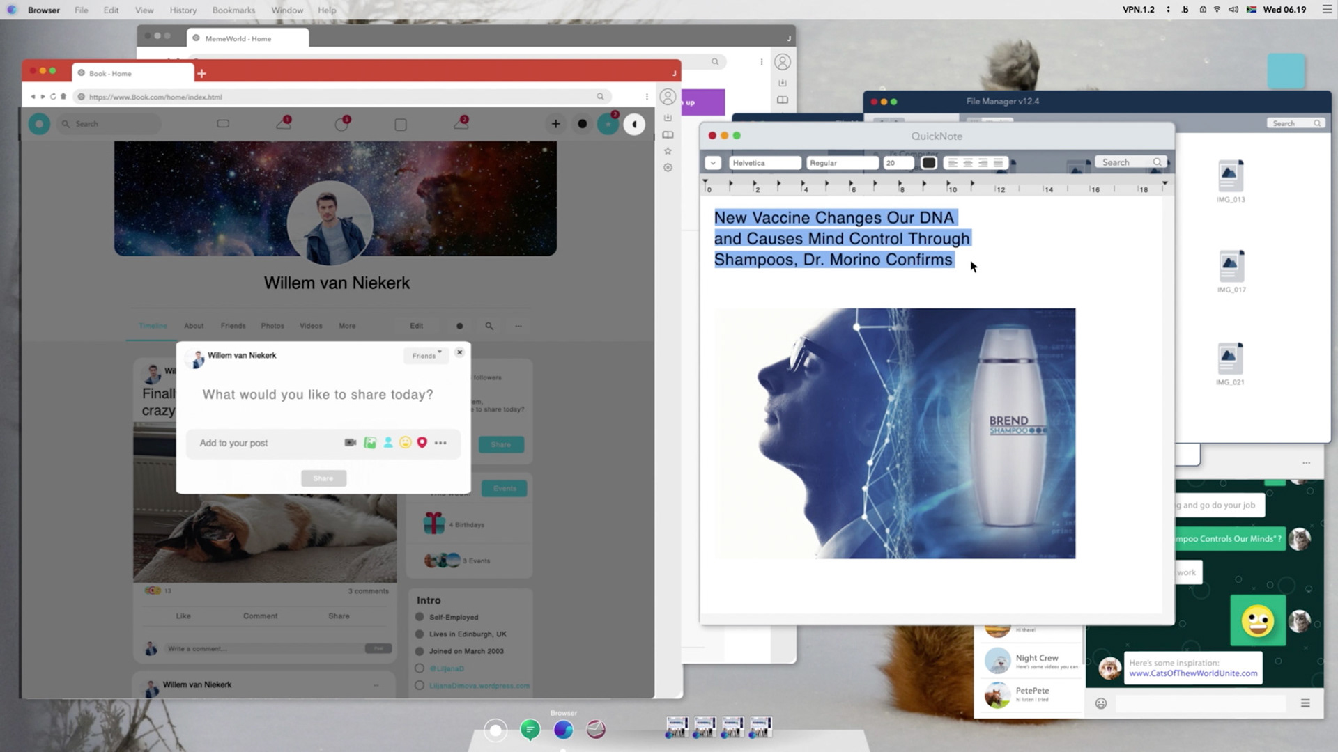This screenshot has width=1338, height=752.
Task: Open the PetePete conversation
Action: [x=1030, y=694]
